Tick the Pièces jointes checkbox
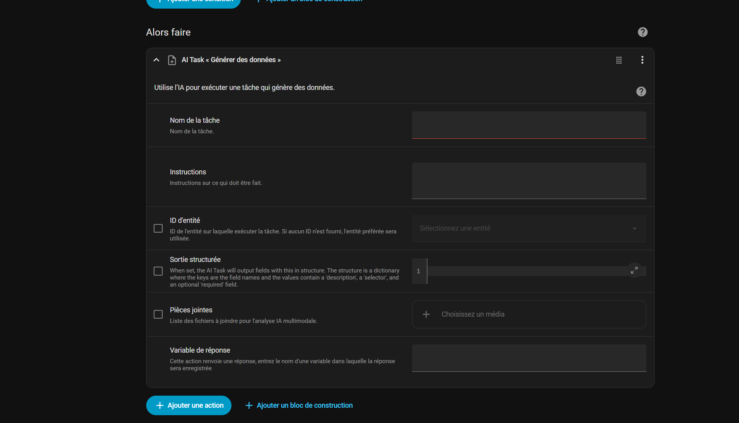 pyautogui.click(x=158, y=314)
